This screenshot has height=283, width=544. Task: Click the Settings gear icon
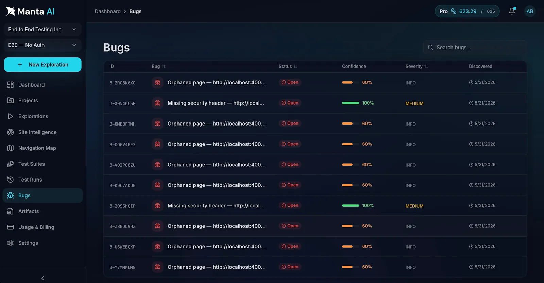pos(11,243)
